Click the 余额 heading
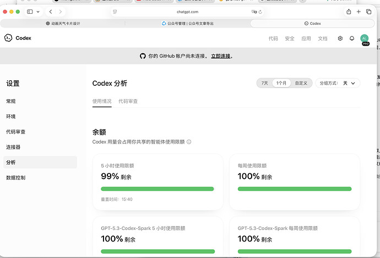Image resolution: width=380 pixels, height=258 pixels. click(x=99, y=132)
